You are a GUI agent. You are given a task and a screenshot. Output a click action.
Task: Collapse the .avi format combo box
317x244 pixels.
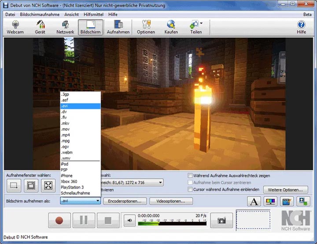(x=81, y=201)
